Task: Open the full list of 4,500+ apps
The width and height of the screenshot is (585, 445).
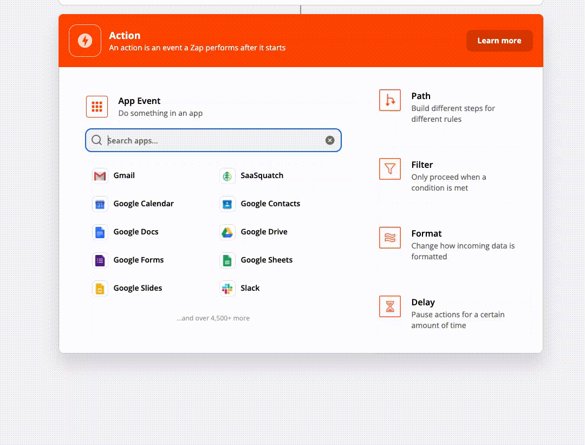Action: [213, 318]
